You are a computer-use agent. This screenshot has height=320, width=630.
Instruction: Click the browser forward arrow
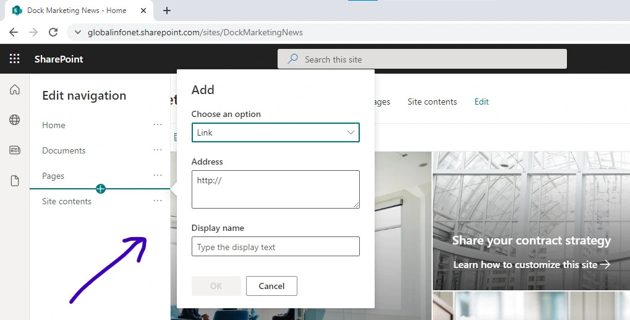coord(33,32)
